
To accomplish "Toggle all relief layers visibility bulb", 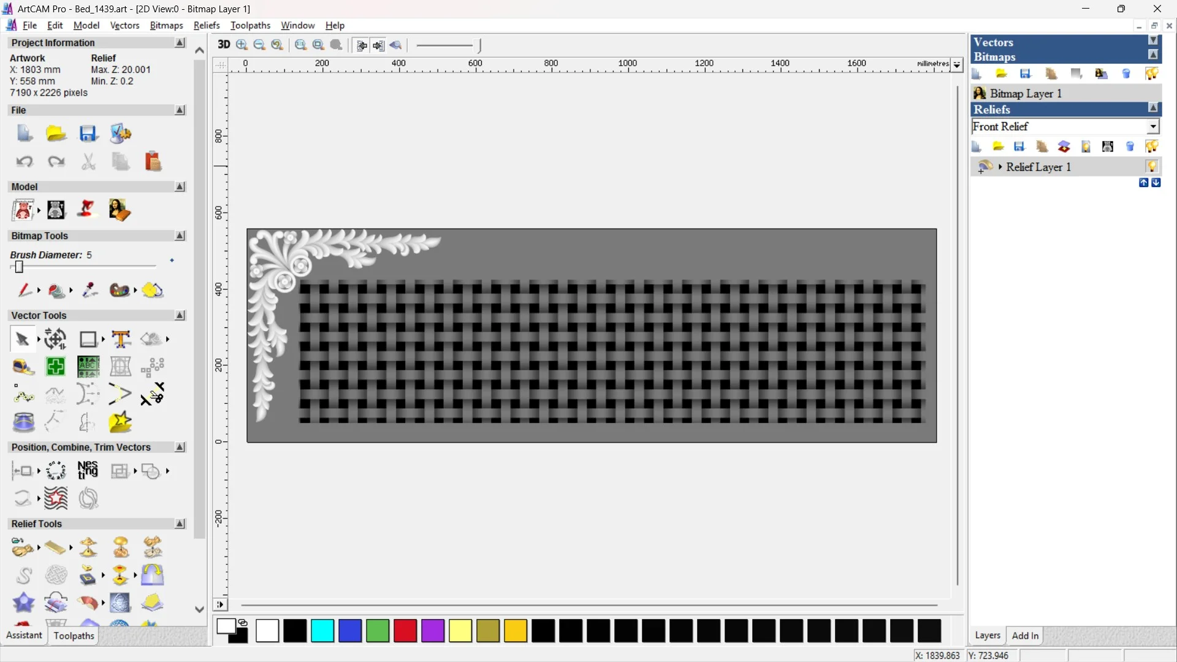I will [1152, 146].
